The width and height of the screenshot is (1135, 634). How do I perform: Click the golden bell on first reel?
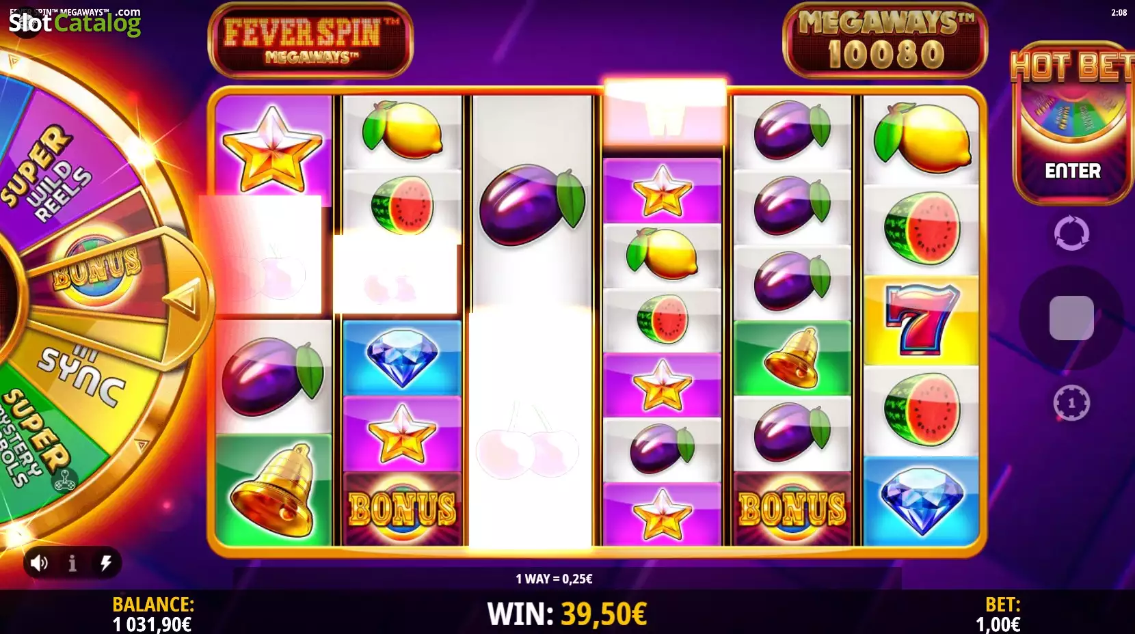click(273, 490)
